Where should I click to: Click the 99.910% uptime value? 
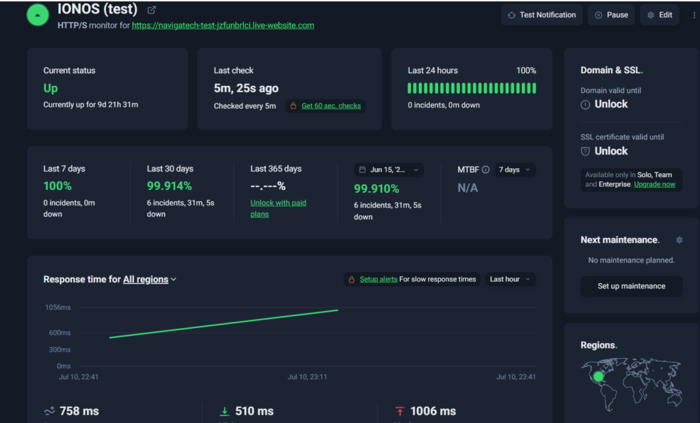pyautogui.click(x=377, y=189)
